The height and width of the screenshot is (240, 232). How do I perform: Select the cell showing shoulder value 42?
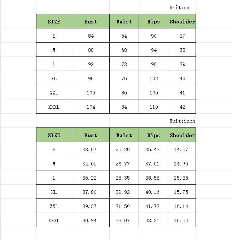182,107
